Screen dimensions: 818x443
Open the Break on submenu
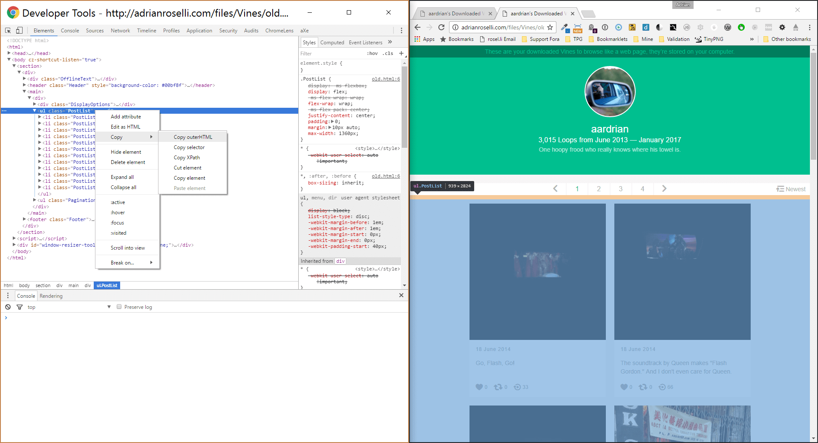(x=127, y=263)
